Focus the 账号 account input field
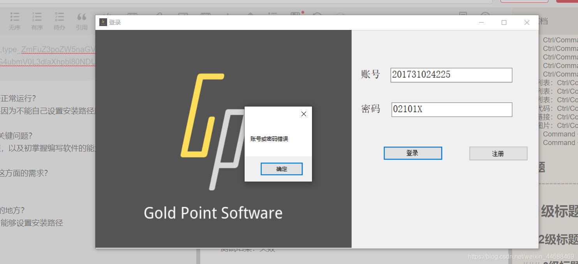578x264 pixels. [451, 75]
